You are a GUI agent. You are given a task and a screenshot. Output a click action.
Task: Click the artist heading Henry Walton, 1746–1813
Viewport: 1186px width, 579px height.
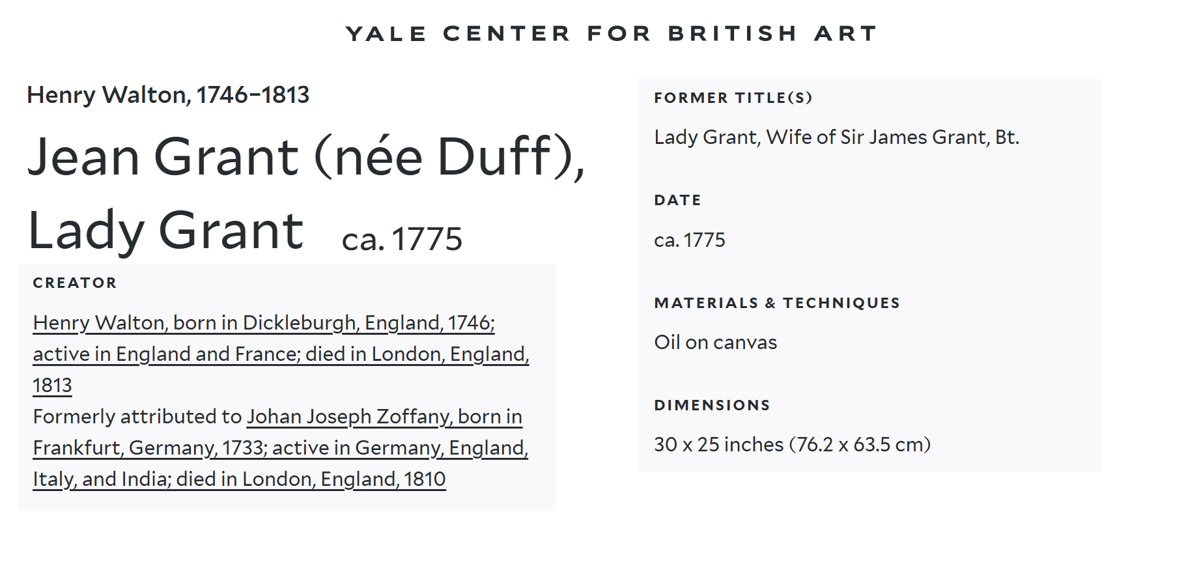168,95
